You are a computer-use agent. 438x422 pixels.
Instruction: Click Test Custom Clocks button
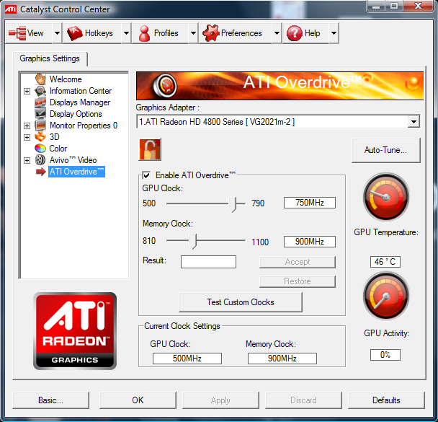(x=240, y=302)
